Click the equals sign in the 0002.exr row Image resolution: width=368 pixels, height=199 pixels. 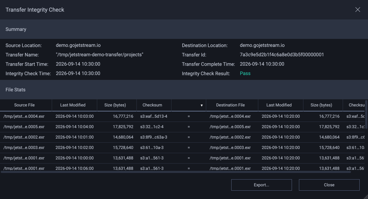point(189,137)
